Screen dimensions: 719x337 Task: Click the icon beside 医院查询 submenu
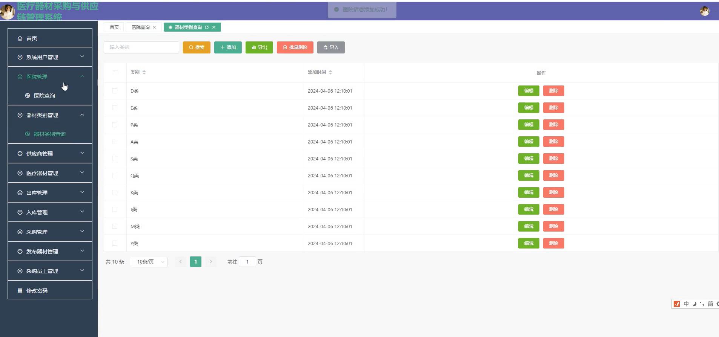coord(28,96)
